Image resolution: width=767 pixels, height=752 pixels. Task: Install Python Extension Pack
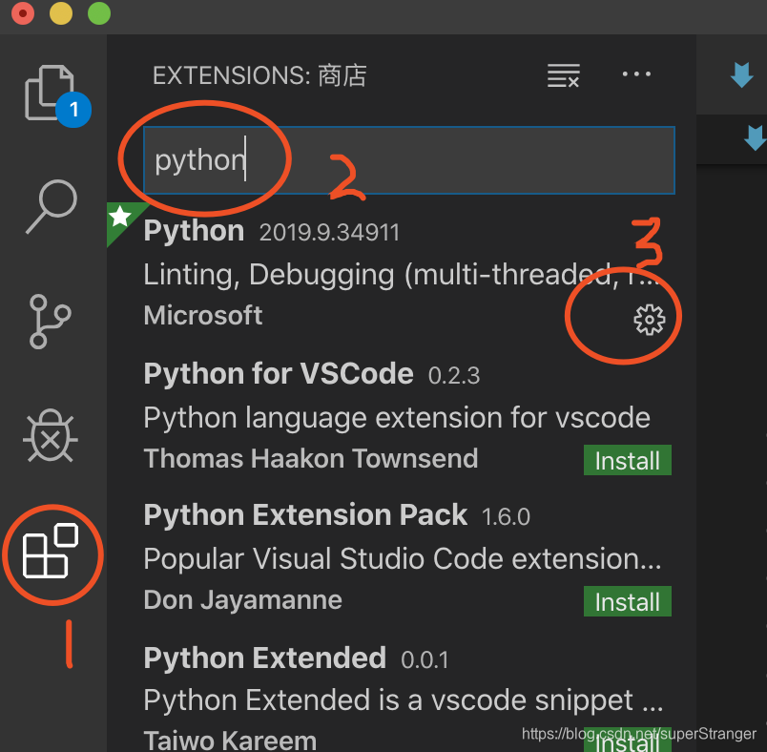point(627,601)
